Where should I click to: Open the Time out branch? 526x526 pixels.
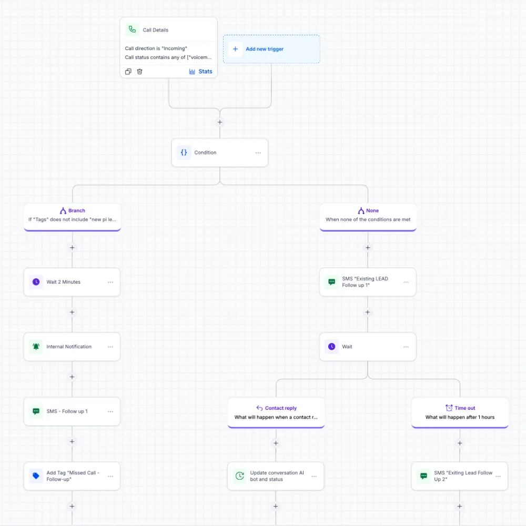click(x=460, y=412)
